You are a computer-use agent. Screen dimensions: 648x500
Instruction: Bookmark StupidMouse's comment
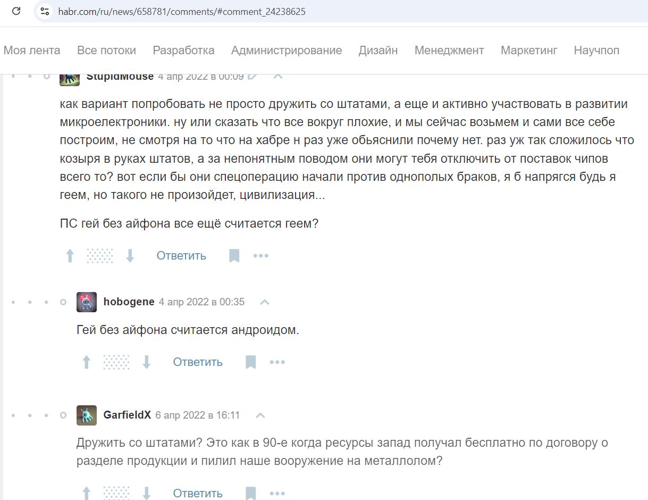pos(234,256)
